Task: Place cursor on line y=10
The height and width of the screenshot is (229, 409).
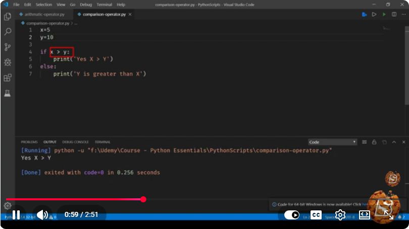Action: click(x=46, y=37)
